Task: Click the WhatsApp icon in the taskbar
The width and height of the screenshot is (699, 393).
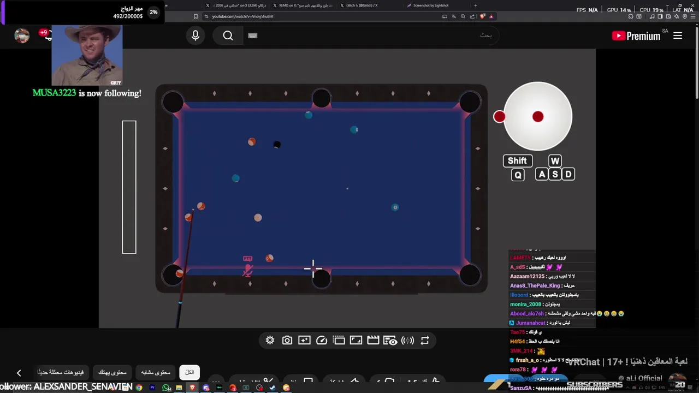Action: [166, 388]
